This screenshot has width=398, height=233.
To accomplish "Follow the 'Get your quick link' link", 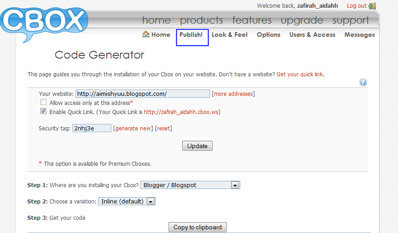I will coord(300,74).
